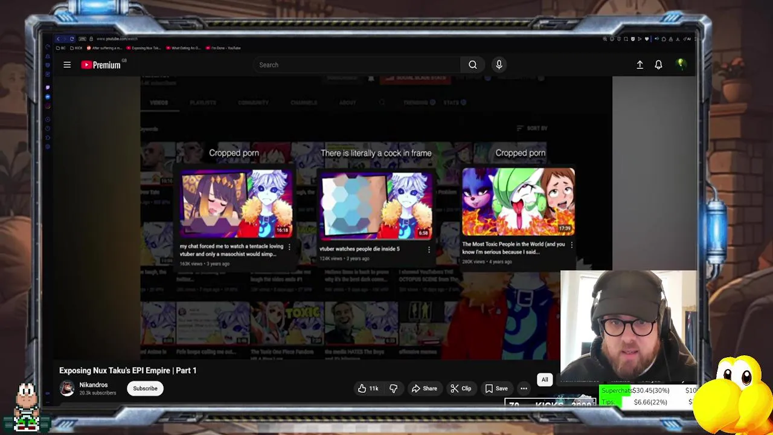Screen dimensions: 773x435
Task: Open the account avatar menu
Action: coord(681,64)
